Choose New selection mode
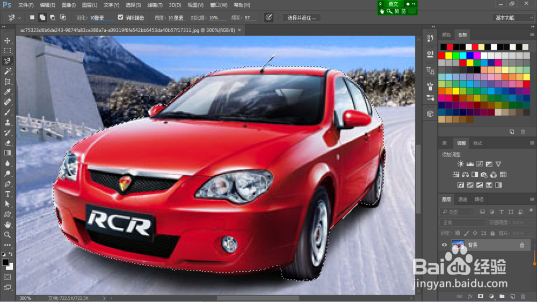 [x=32, y=17]
